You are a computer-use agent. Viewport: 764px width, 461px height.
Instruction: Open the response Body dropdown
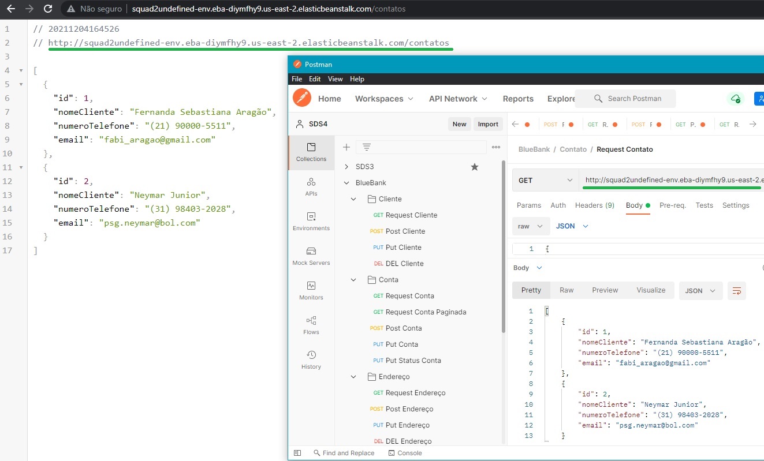[x=528, y=268]
